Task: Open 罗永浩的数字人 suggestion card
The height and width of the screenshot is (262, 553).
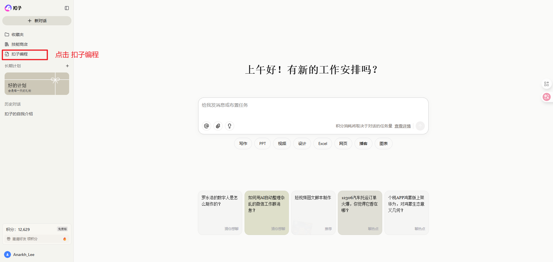Action: coord(220,213)
